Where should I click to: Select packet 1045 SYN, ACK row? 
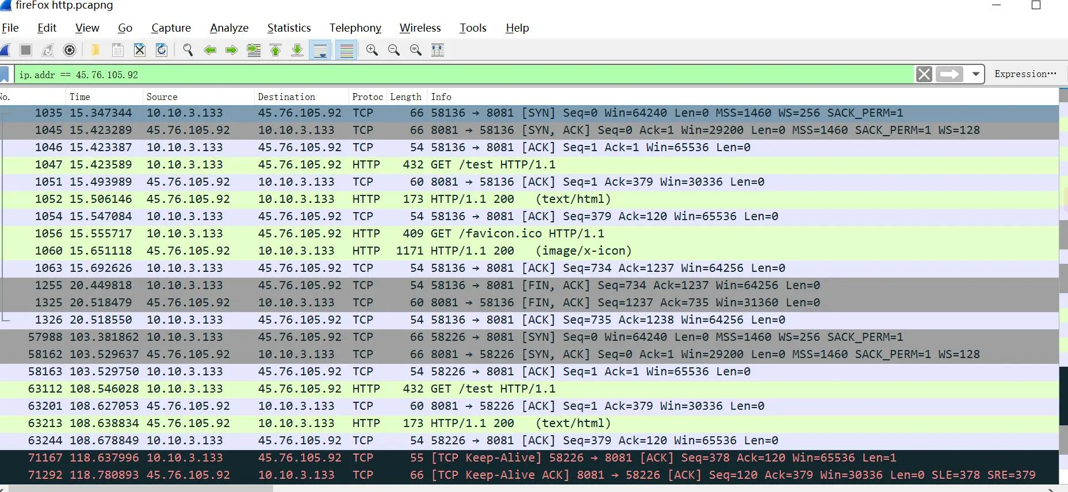pos(529,130)
